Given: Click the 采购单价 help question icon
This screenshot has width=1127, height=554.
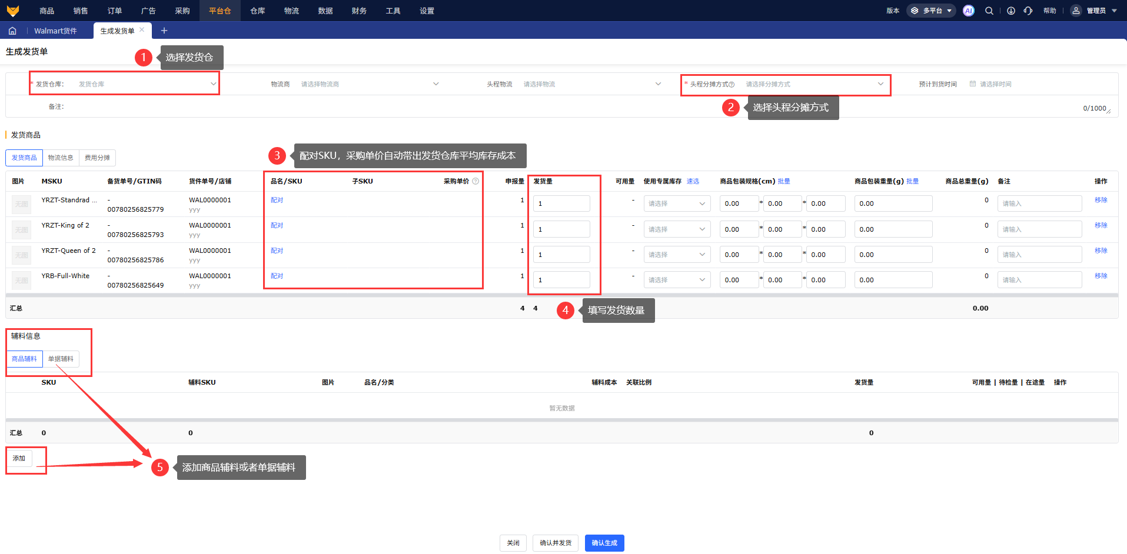Looking at the screenshot, I should click(476, 181).
